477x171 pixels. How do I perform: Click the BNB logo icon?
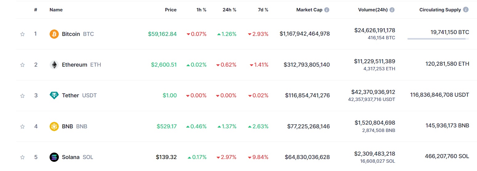pos(54,126)
